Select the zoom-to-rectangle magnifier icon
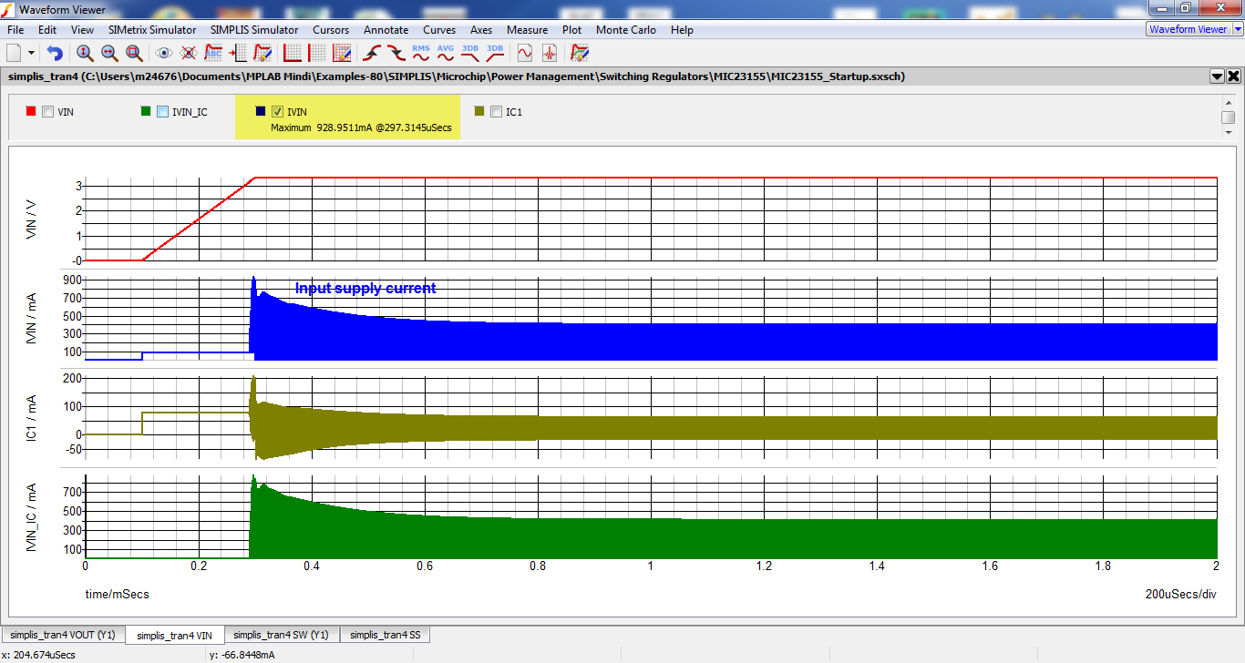The image size is (1245, 663). click(134, 53)
